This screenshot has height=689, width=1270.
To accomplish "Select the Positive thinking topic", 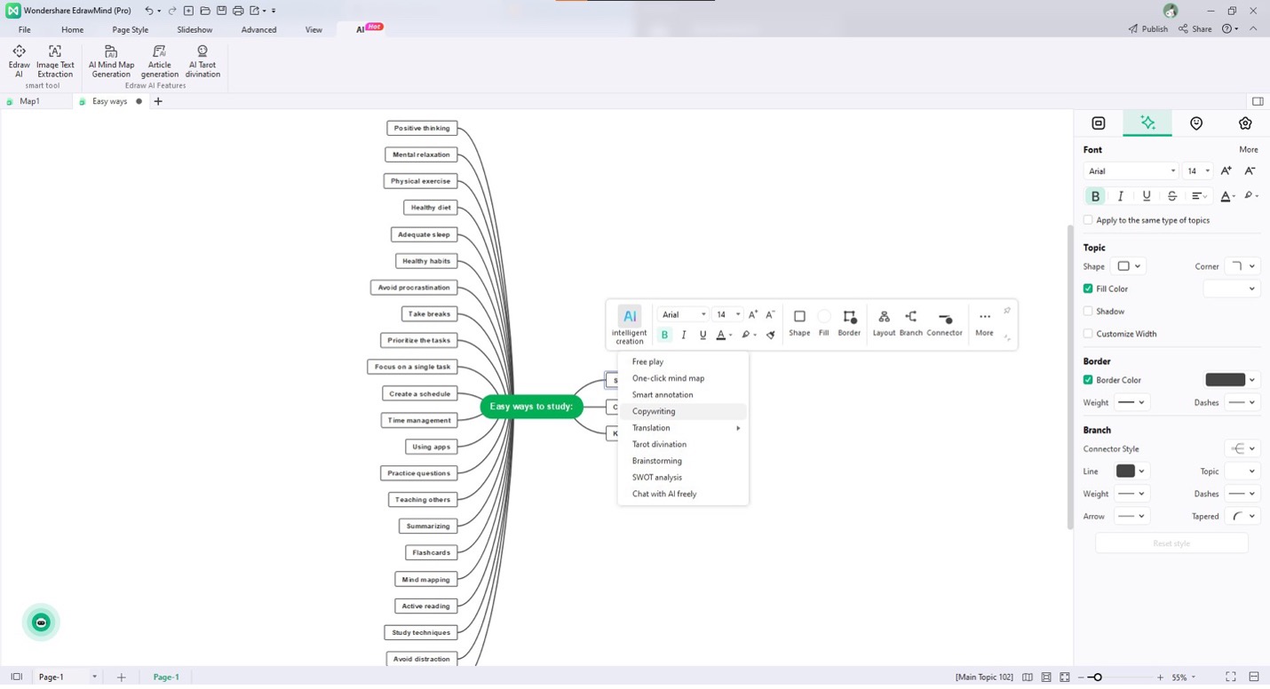I will click(x=422, y=128).
